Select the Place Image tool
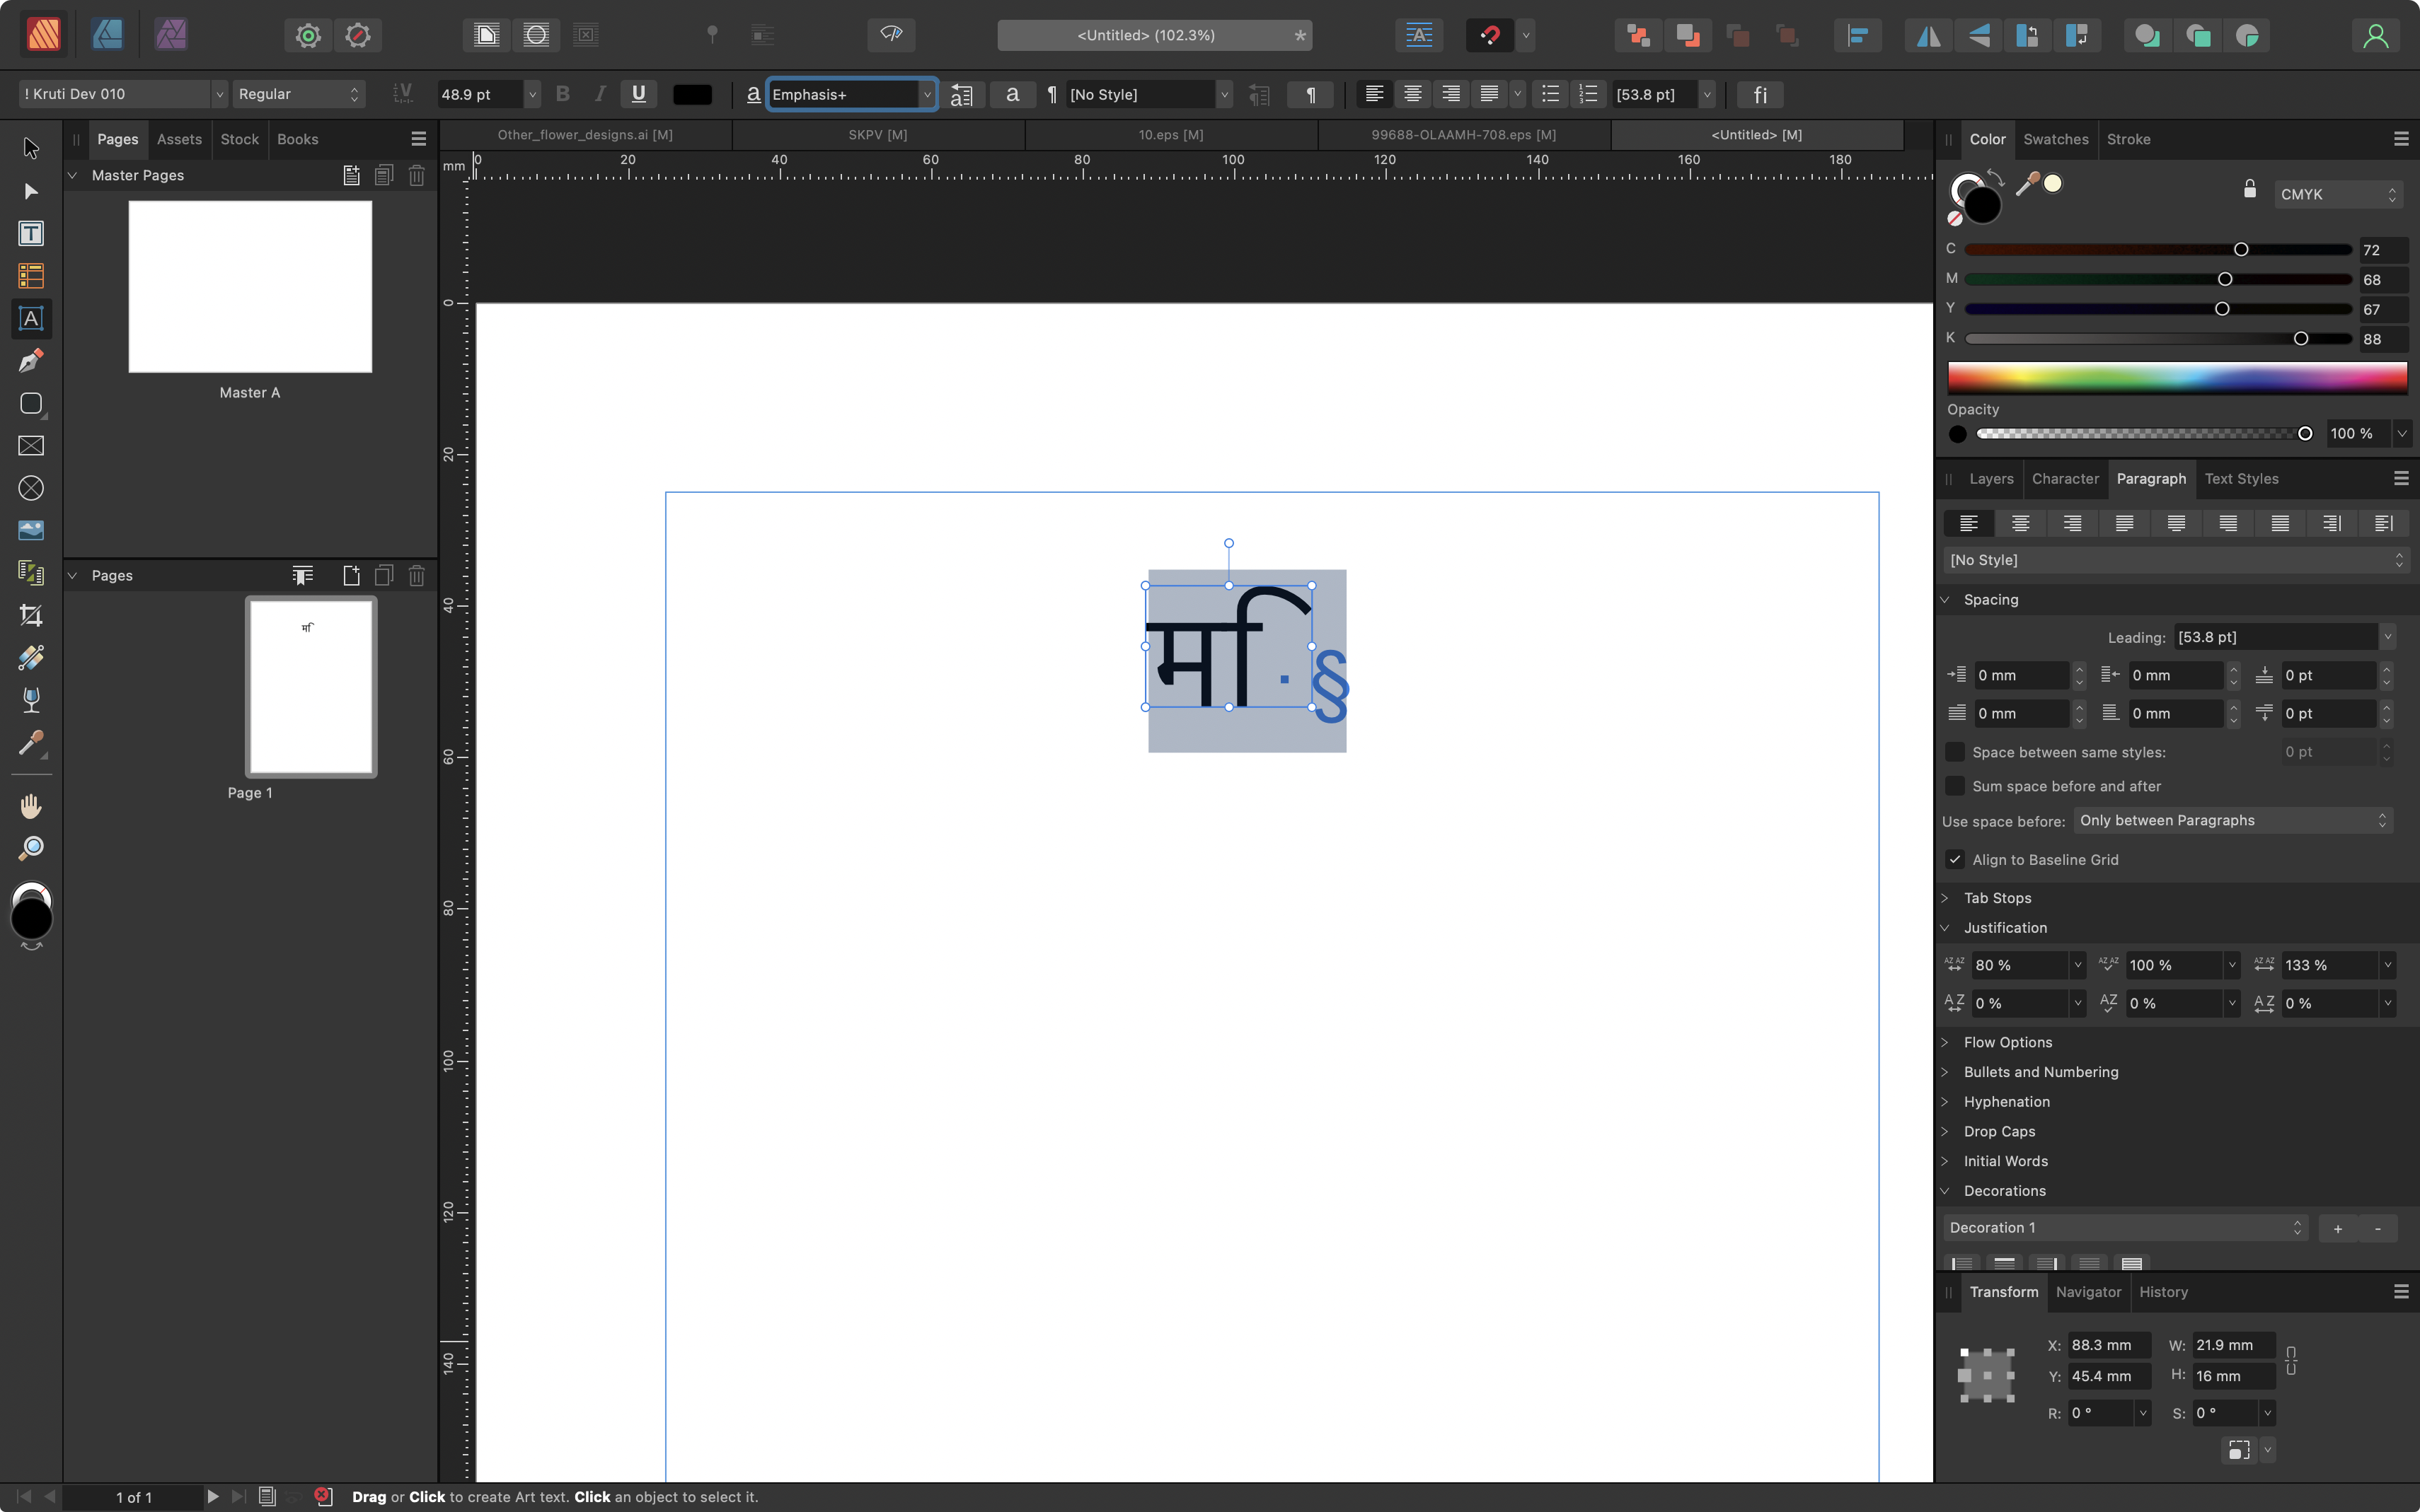This screenshot has height=1512, width=2420. click(31, 530)
